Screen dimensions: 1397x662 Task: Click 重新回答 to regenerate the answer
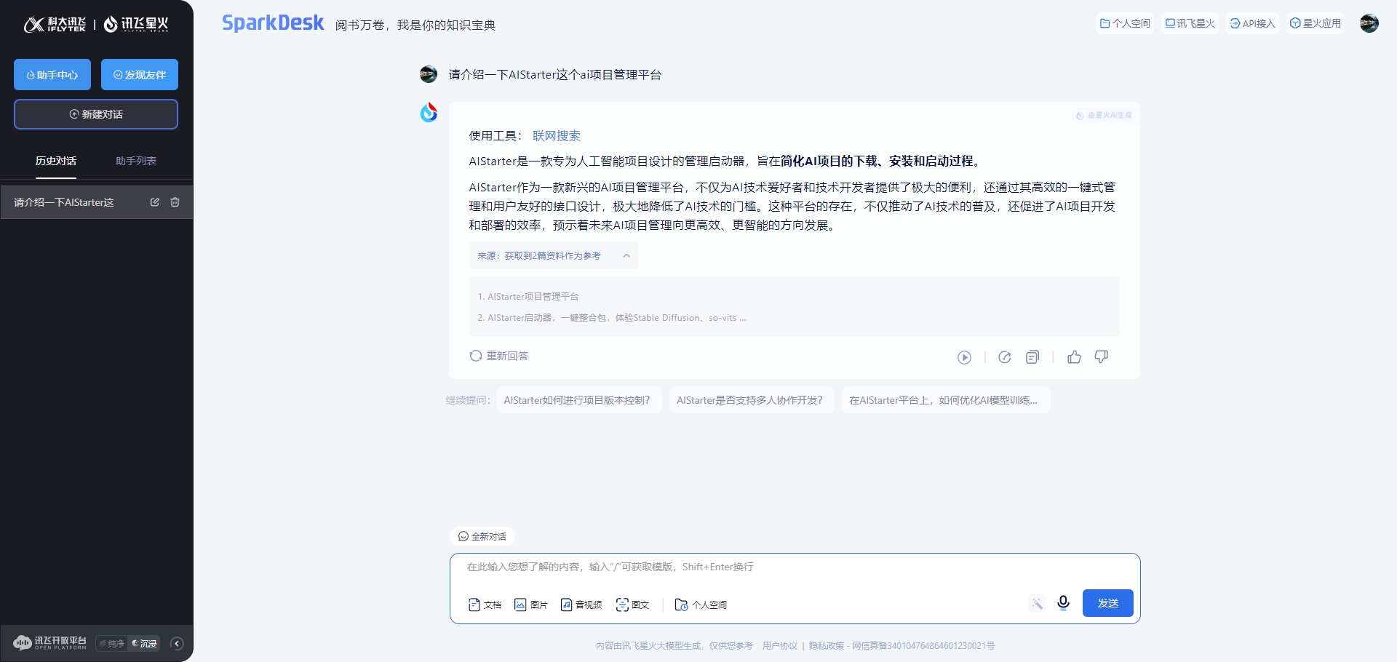click(498, 356)
